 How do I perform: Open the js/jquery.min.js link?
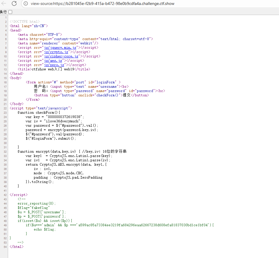(60, 48)
